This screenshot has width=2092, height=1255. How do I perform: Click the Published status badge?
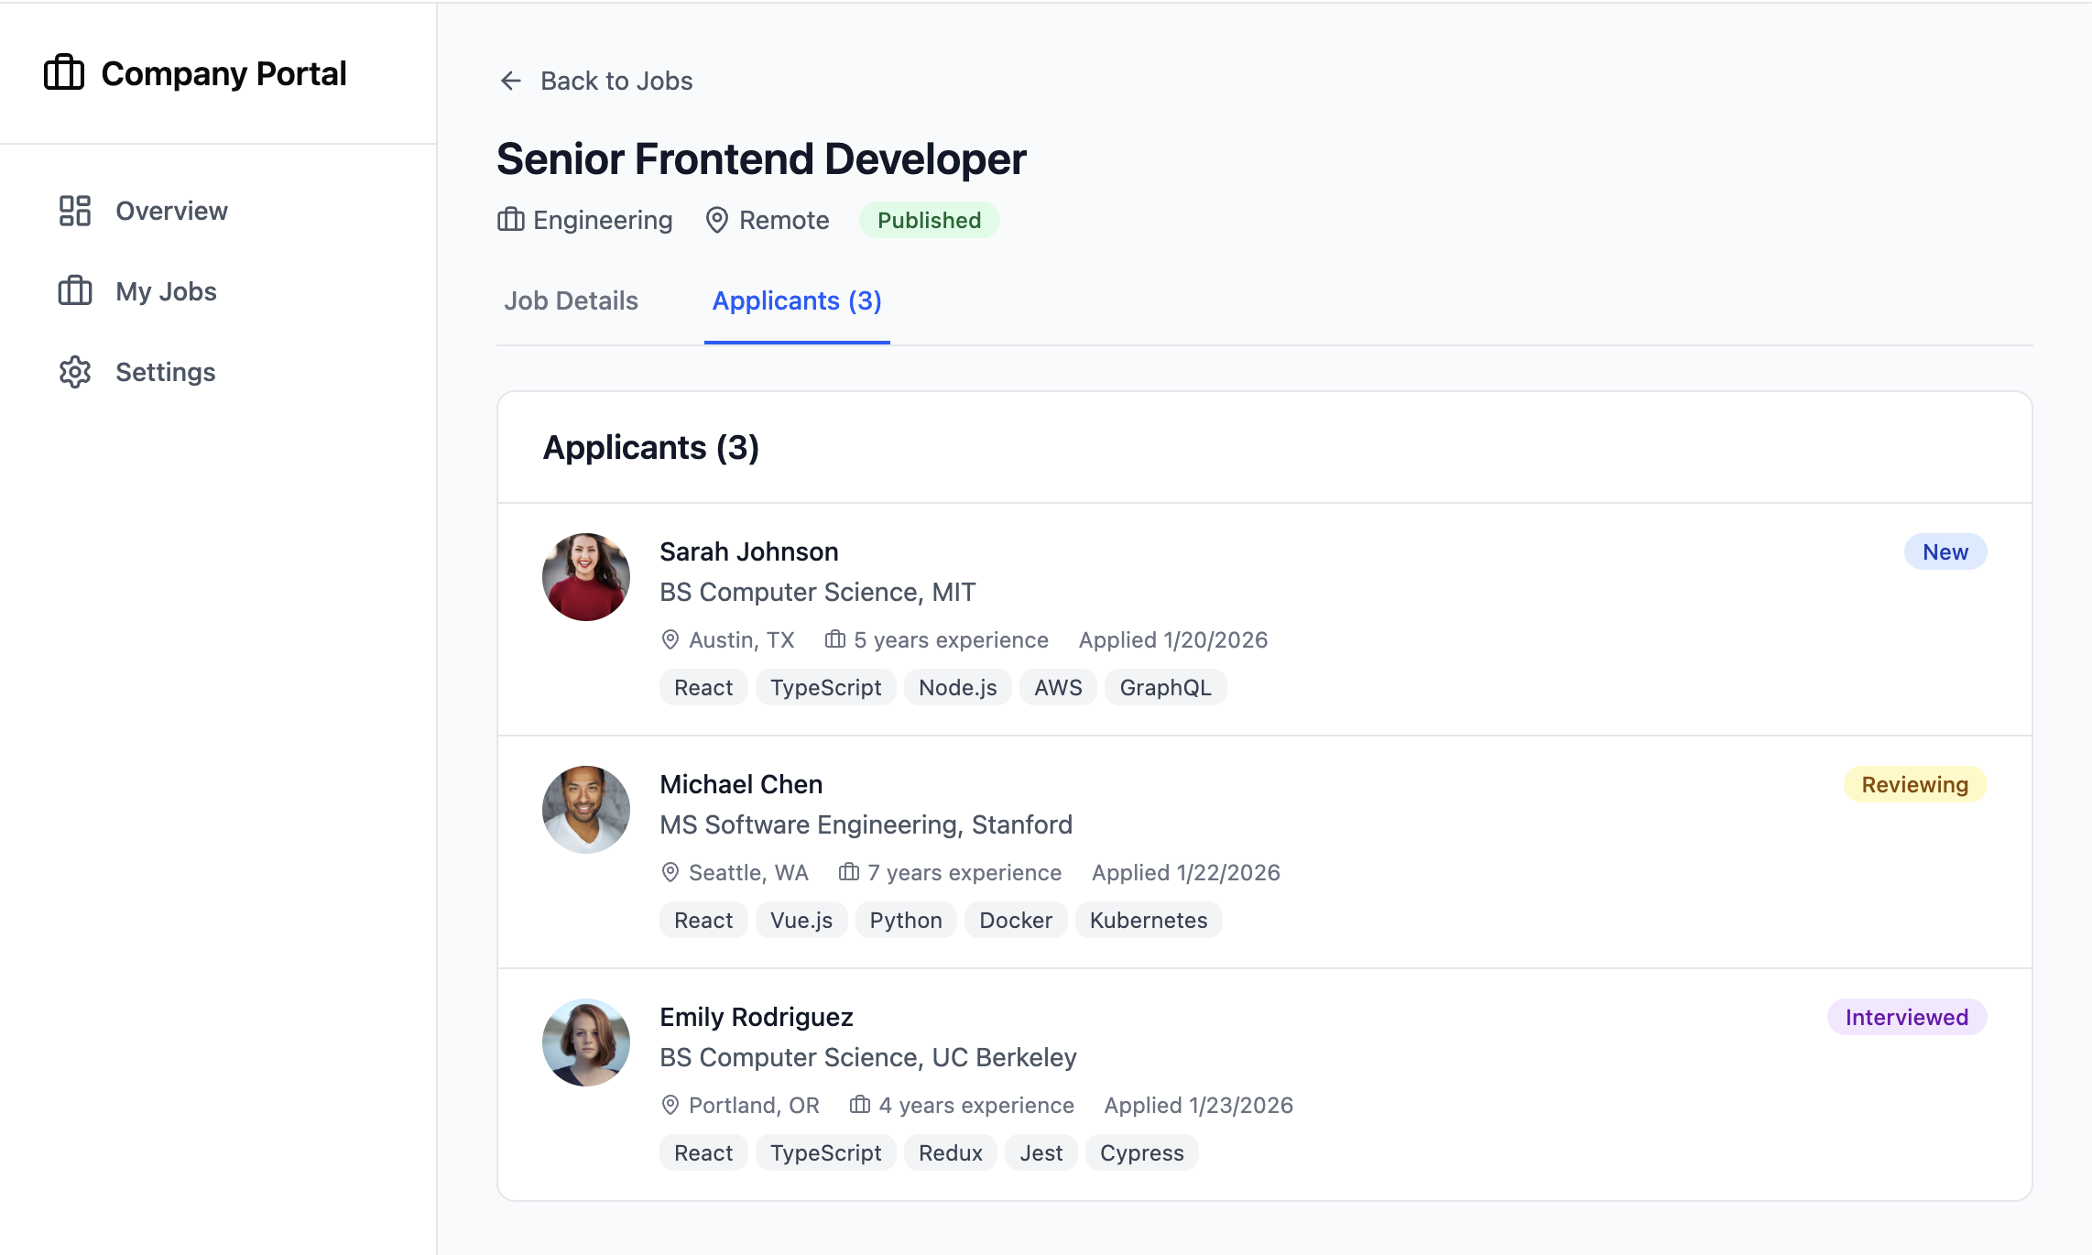pos(929,220)
